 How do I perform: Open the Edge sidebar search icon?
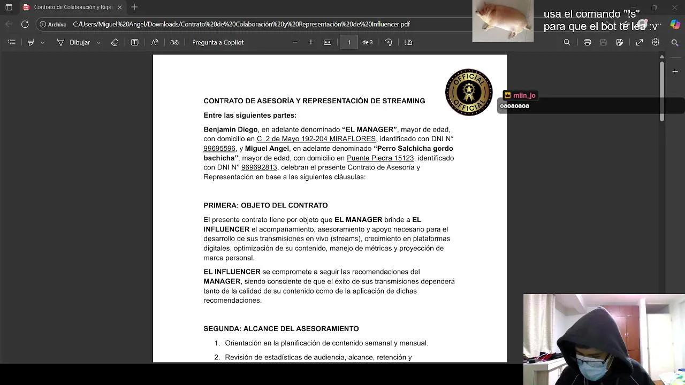pyautogui.click(x=675, y=42)
